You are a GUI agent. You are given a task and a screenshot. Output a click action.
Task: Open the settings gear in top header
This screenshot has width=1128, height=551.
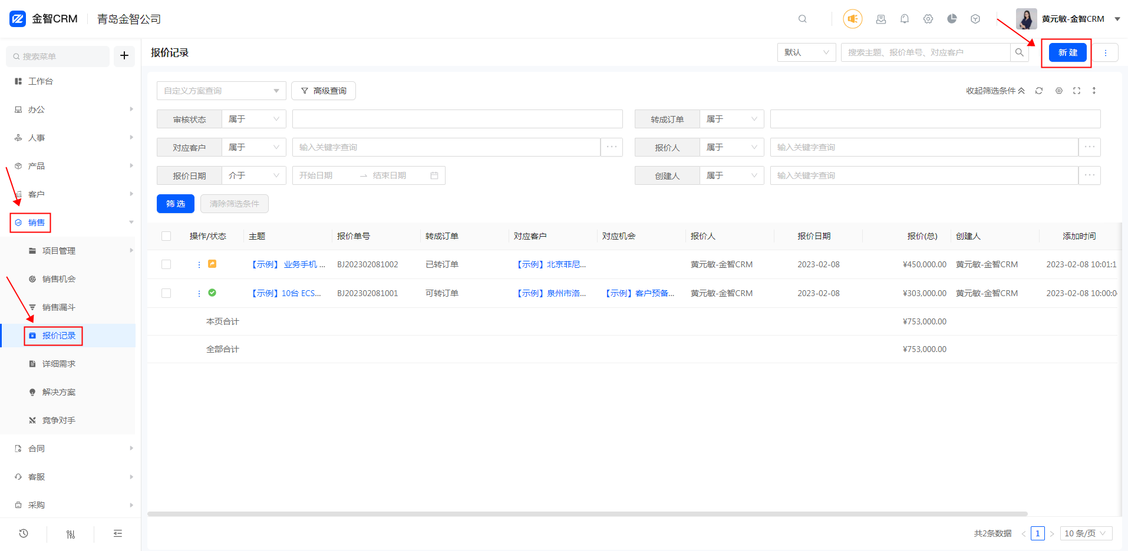coord(928,19)
